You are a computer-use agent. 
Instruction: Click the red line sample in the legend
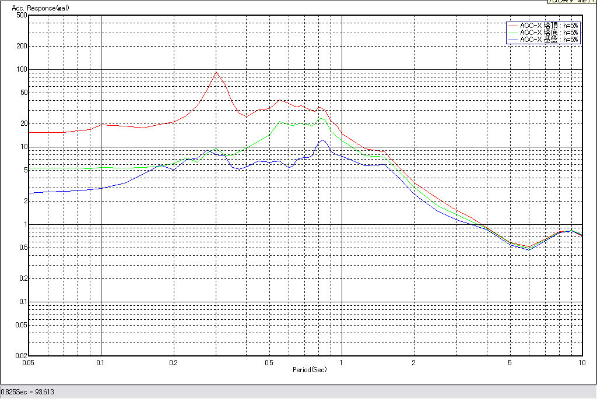512,26
